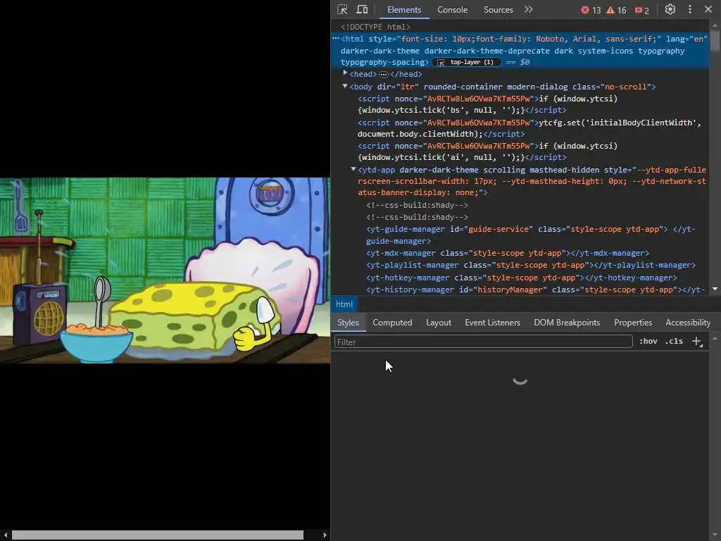Expand the head element node
The width and height of the screenshot is (721, 541).
click(x=345, y=73)
